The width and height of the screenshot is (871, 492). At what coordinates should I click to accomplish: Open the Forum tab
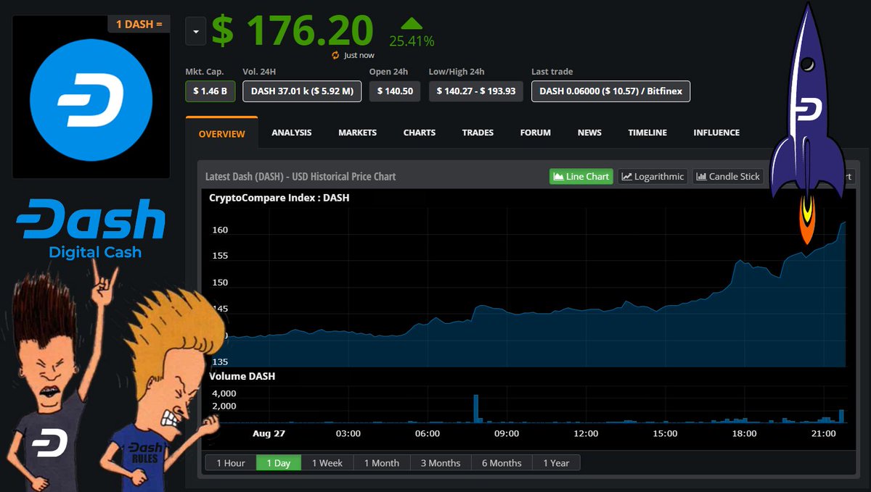click(x=535, y=133)
